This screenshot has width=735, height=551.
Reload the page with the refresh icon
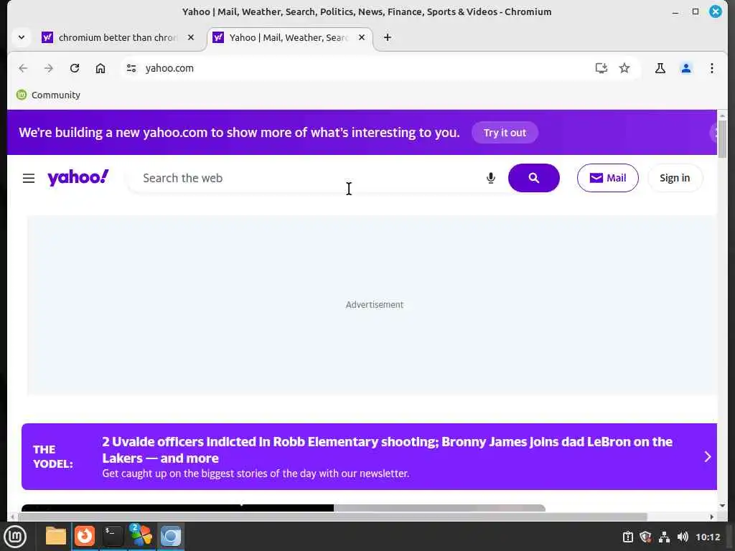(x=75, y=68)
